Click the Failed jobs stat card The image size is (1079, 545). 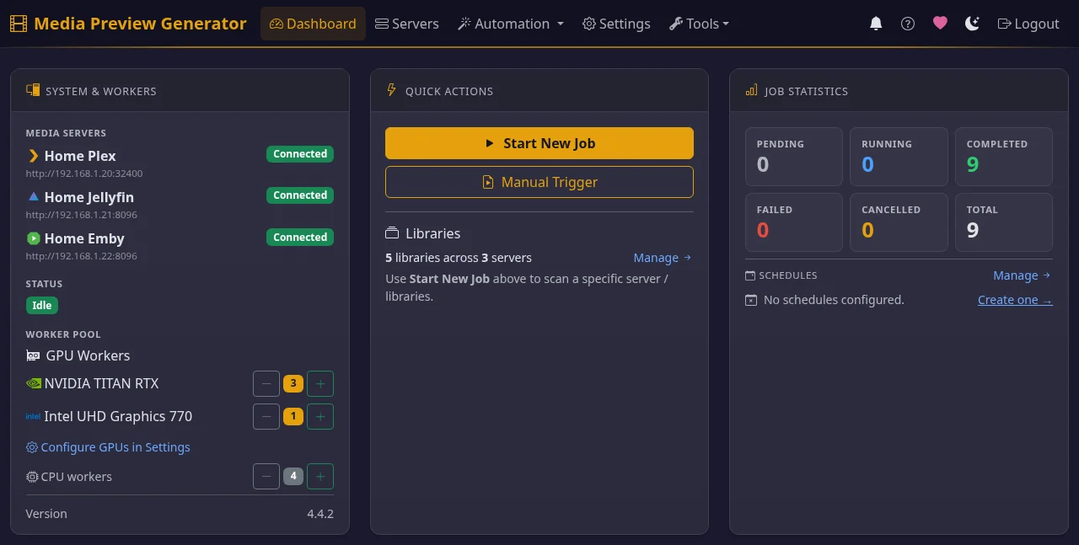click(794, 222)
